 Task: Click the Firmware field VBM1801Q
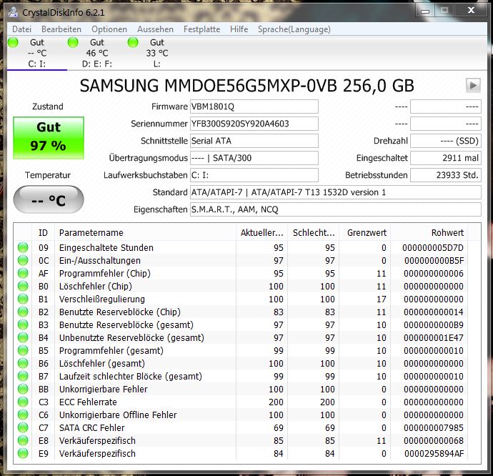point(254,106)
